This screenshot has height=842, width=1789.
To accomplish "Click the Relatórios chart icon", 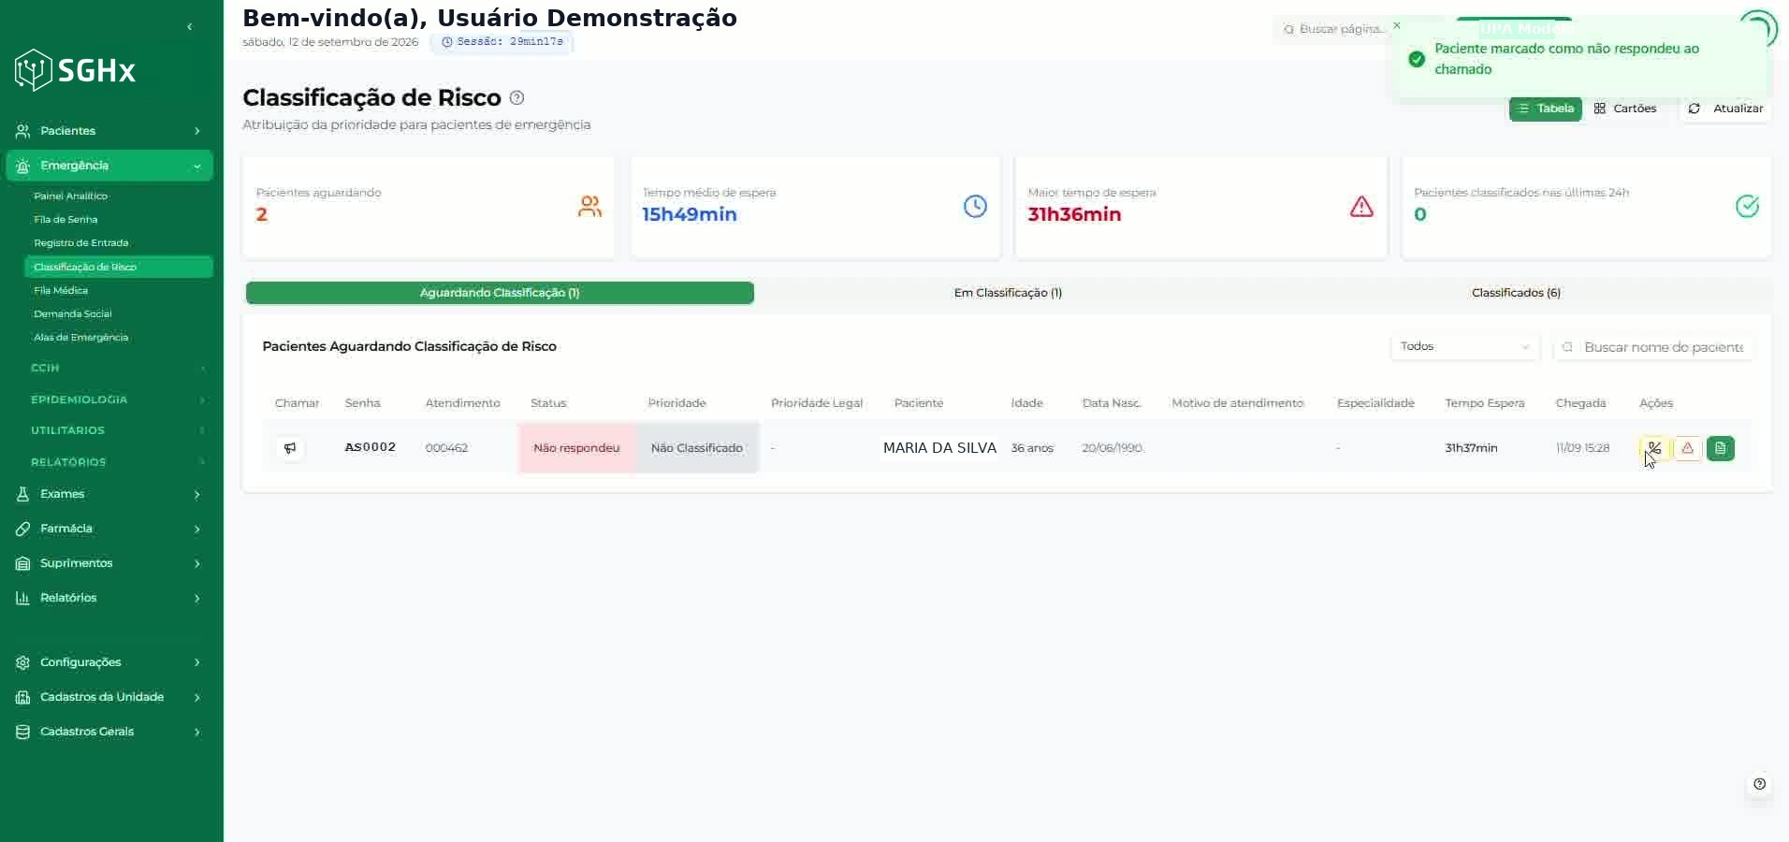I will [23, 598].
